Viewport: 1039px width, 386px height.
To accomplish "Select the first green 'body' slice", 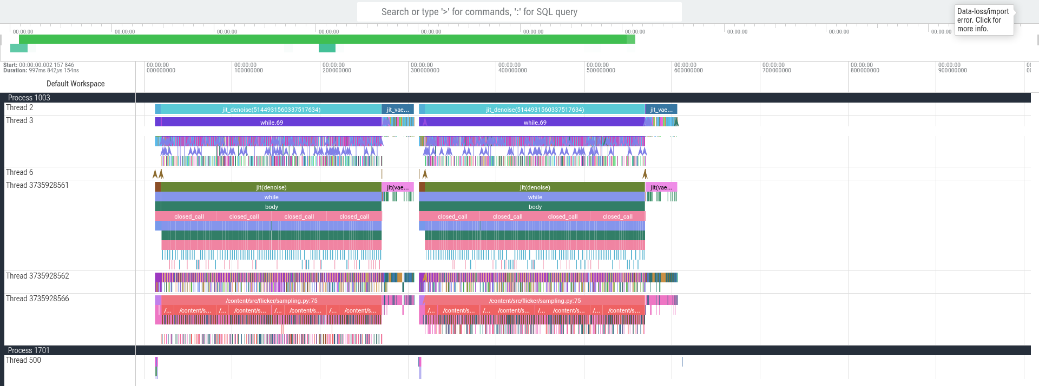I will point(271,207).
